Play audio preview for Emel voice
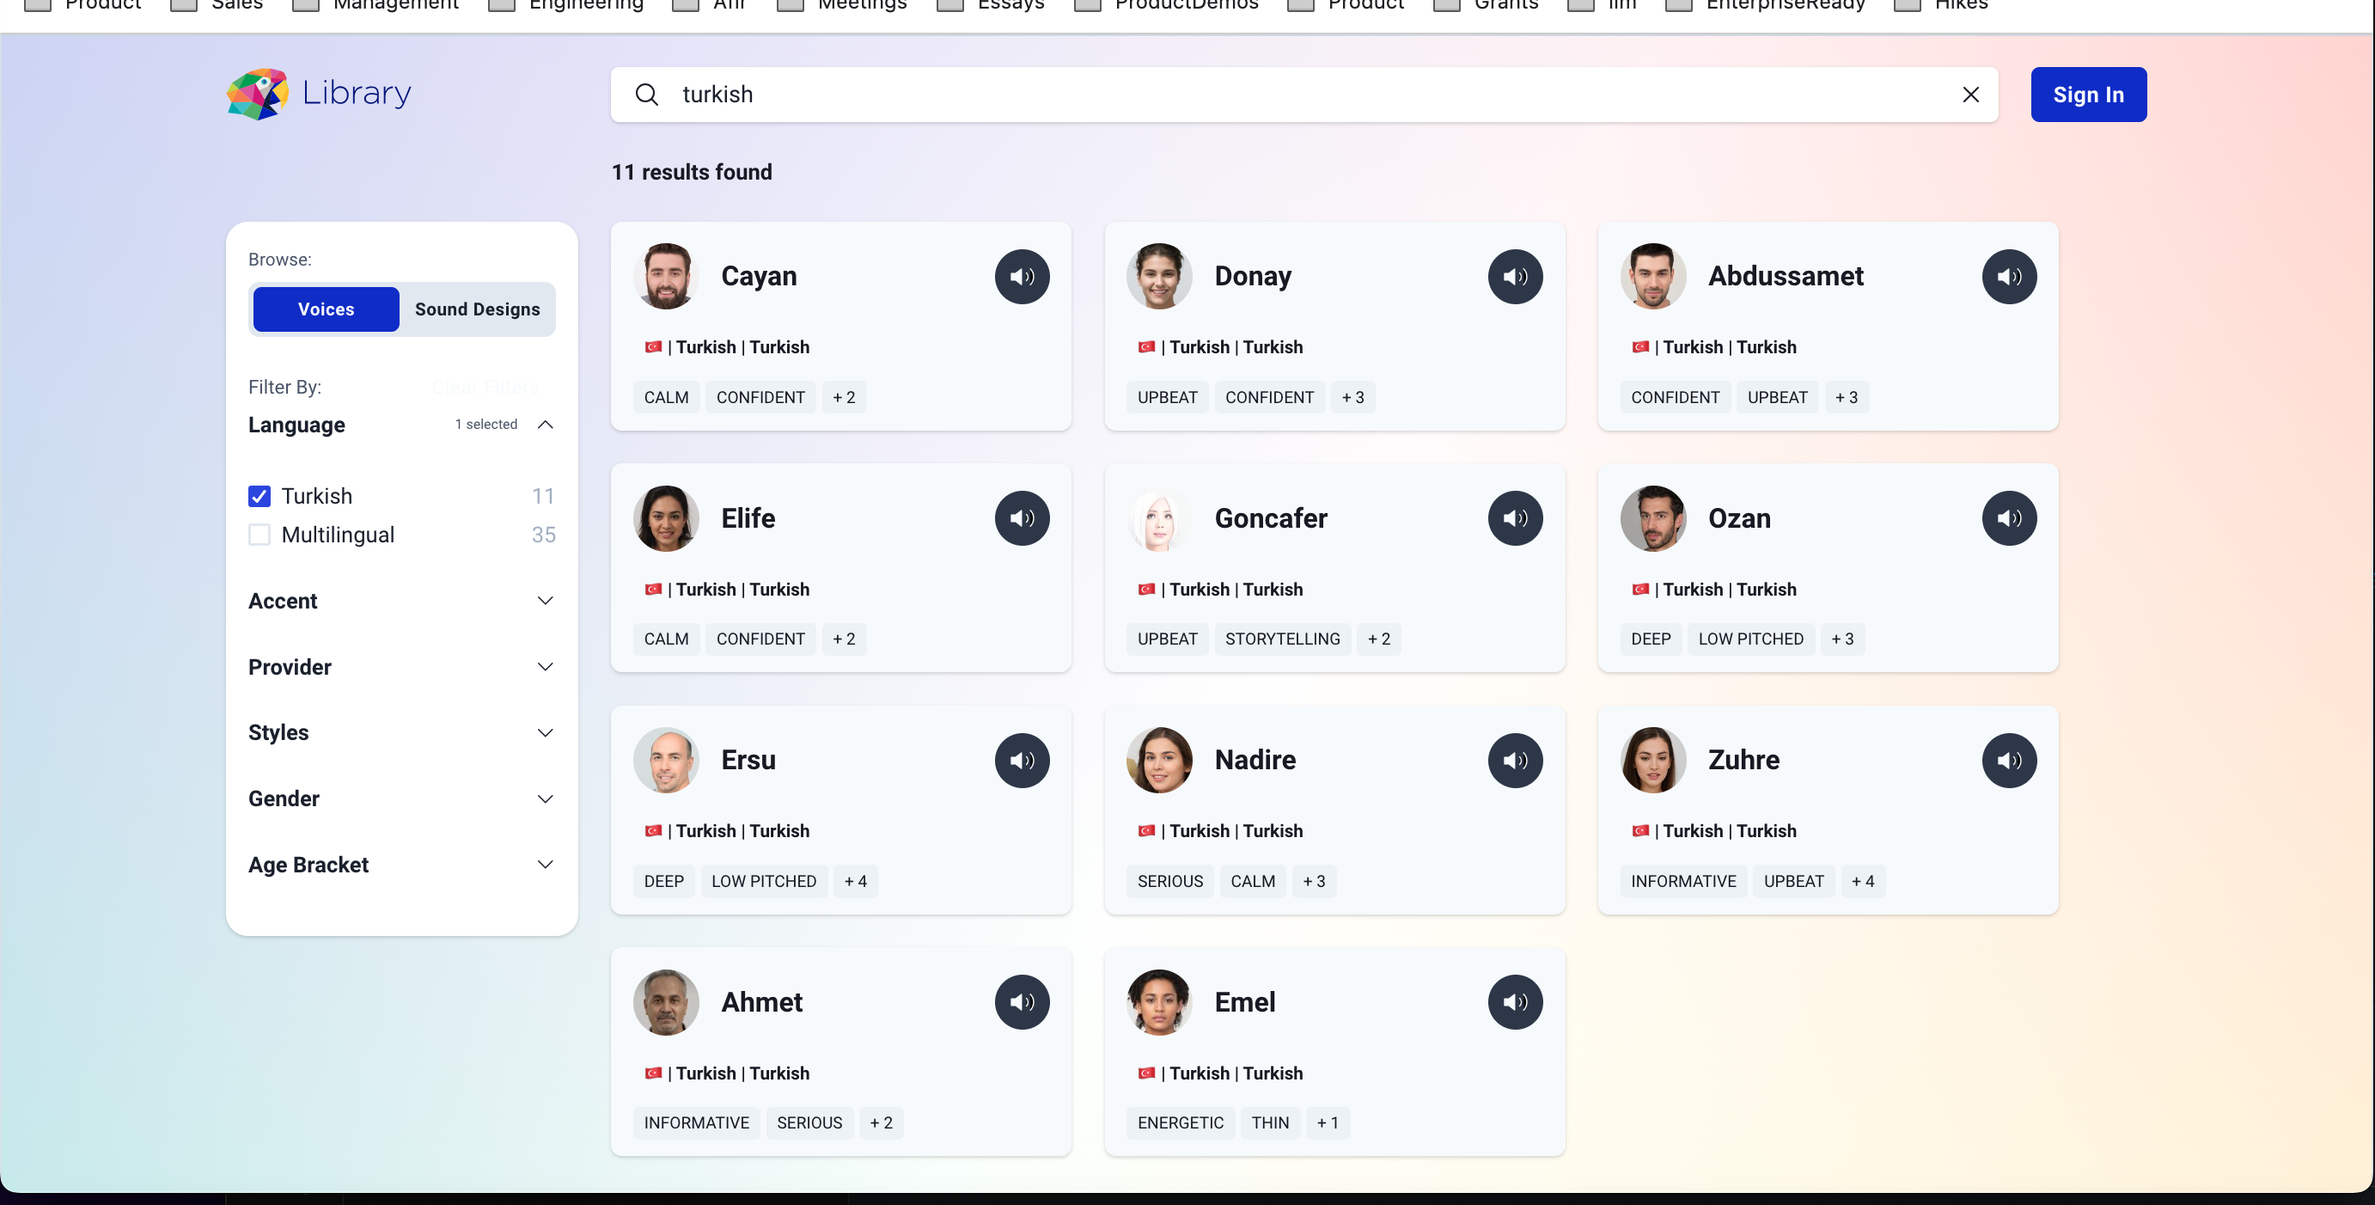 point(1515,1000)
